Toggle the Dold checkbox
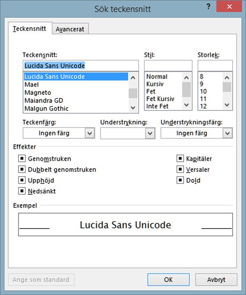The image size is (246, 295). pyautogui.click(x=180, y=180)
